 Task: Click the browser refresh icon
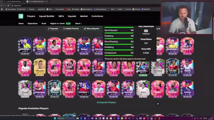tap(8, 6)
